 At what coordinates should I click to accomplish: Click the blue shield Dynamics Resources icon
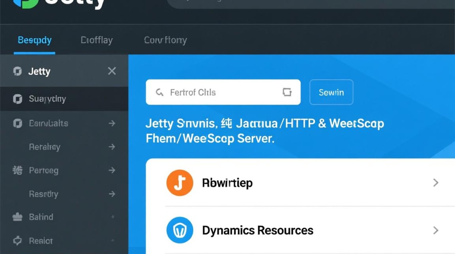coord(180,231)
